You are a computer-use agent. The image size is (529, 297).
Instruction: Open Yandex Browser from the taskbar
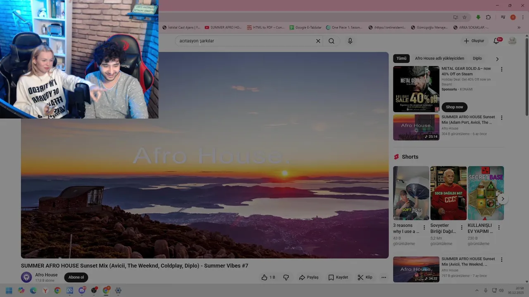pyautogui.click(x=45, y=290)
